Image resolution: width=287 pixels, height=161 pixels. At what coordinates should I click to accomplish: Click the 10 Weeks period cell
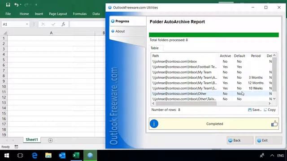(x=256, y=88)
